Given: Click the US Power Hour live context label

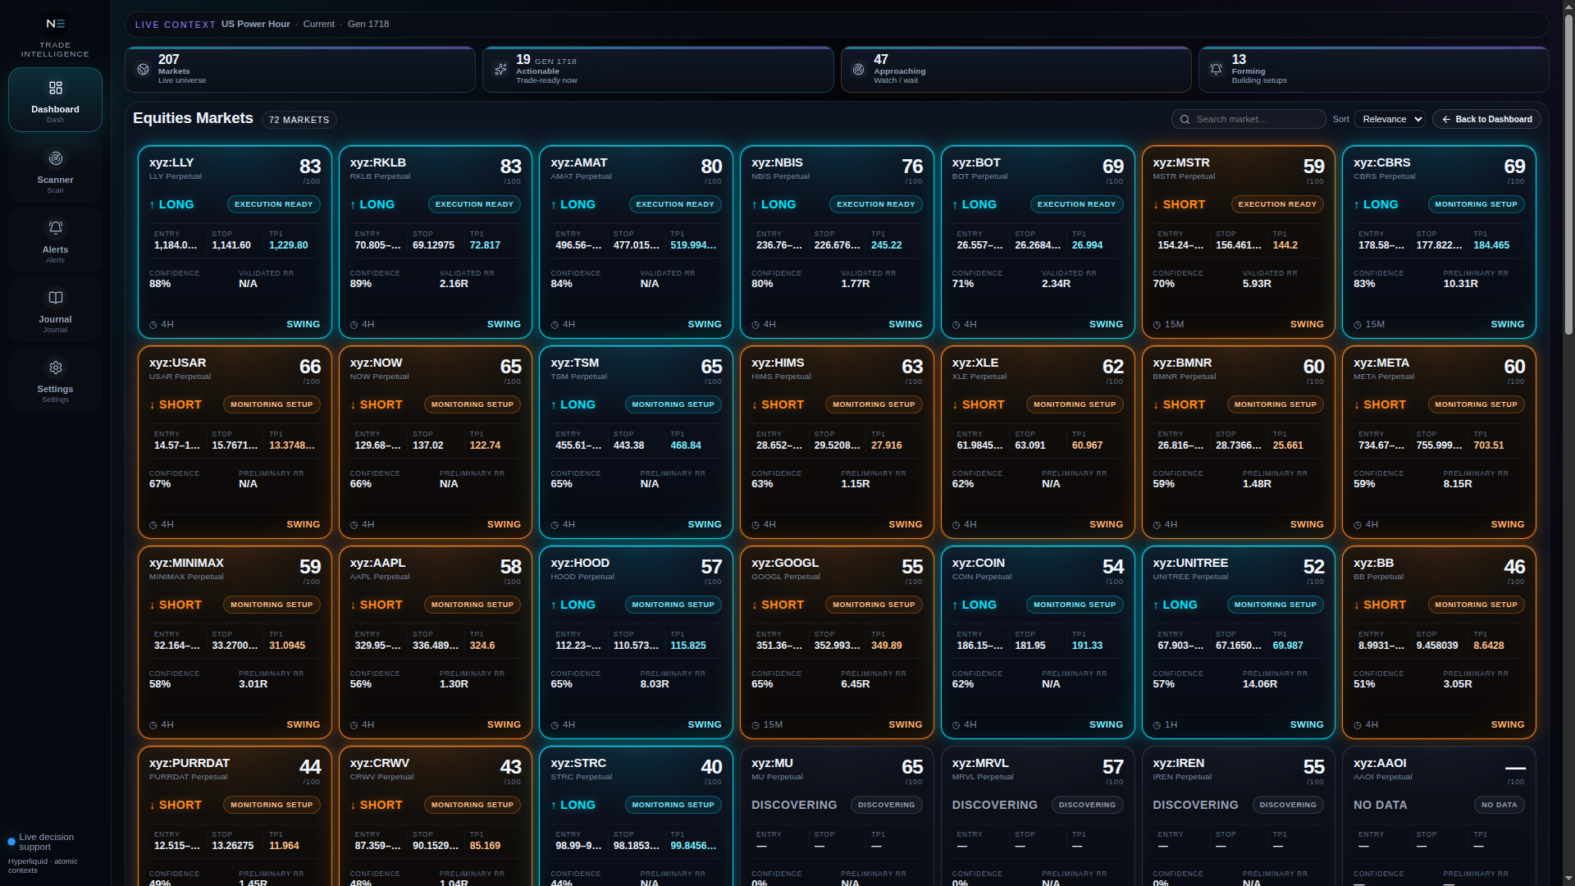Looking at the screenshot, I should 255,24.
